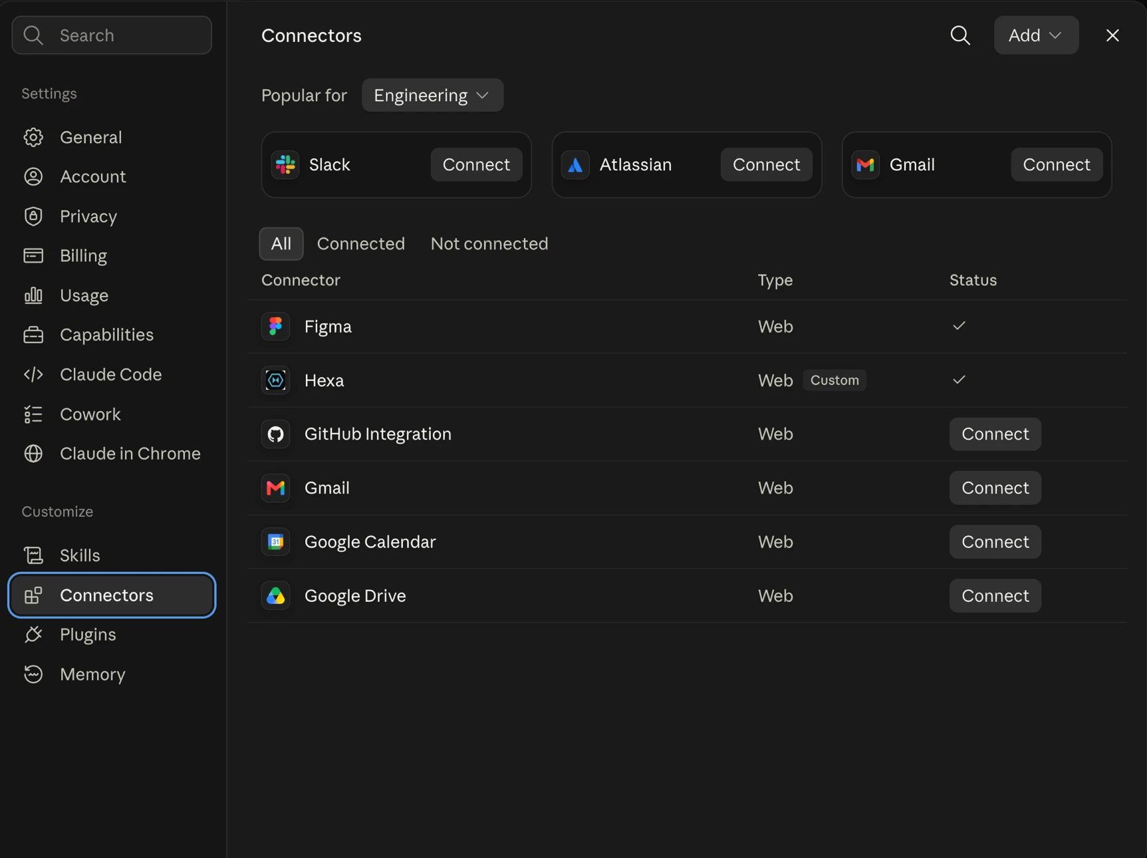
Task: Click the General gear icon
Action: coord(33,137)
